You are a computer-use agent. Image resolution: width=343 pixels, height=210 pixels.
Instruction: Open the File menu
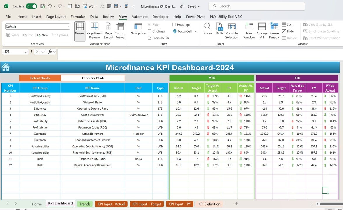click(8, 17)
